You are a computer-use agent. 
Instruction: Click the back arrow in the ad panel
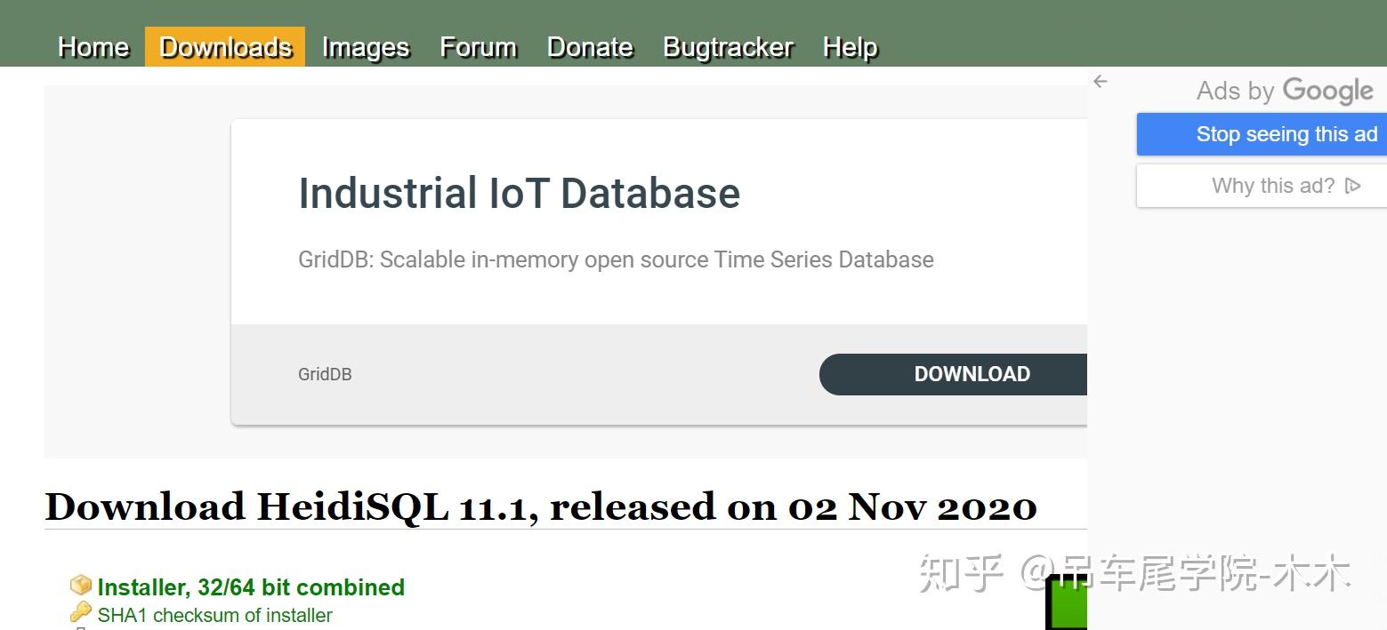pyautogui.click(x=1101, y=82)
